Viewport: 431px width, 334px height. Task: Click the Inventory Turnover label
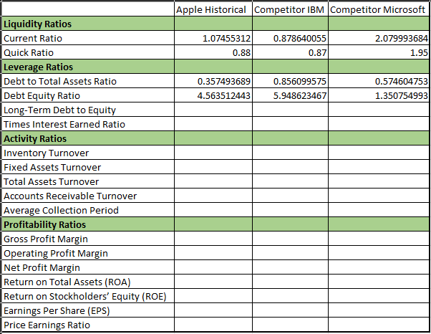(x=46, y=153)
